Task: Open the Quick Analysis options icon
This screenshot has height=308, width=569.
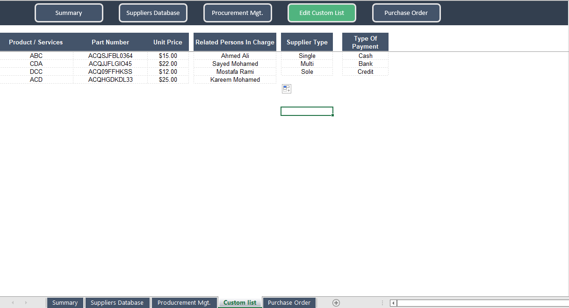Action: pyautogui.click(x=286, y=88)
